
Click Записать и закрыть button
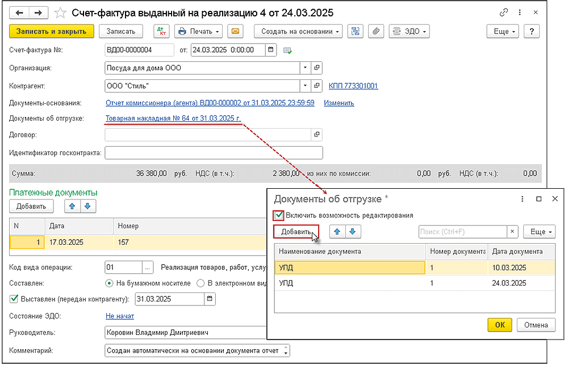tap(51, 31)
